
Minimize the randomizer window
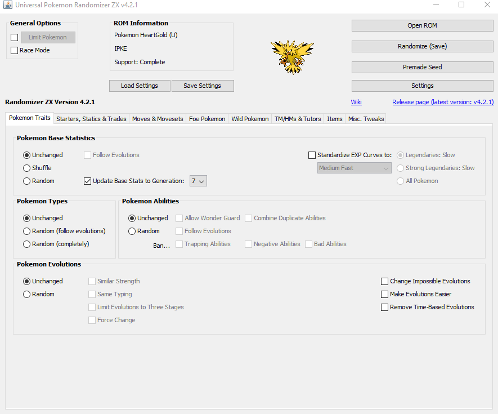click(436, 5)
